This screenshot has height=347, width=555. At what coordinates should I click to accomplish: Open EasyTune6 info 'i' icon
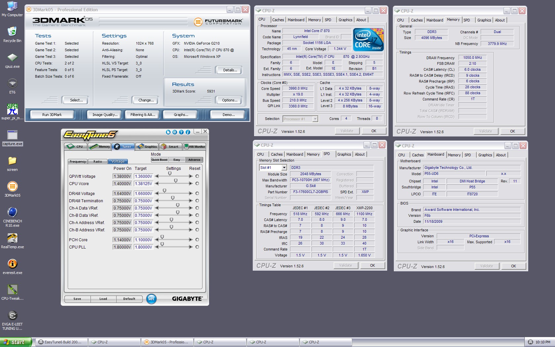click(188, 132)
